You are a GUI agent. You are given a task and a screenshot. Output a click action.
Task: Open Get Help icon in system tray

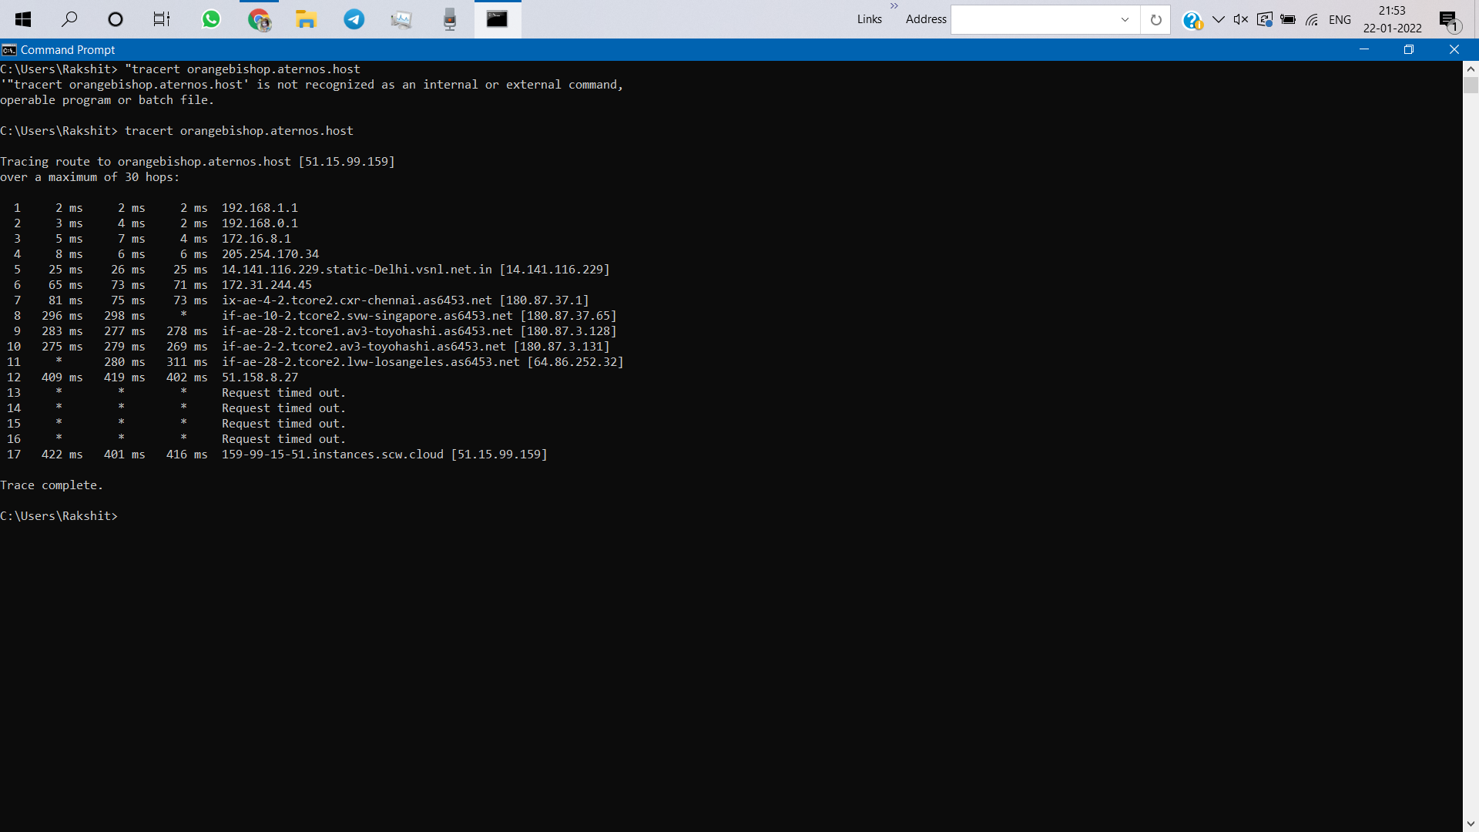(1192, 21)
